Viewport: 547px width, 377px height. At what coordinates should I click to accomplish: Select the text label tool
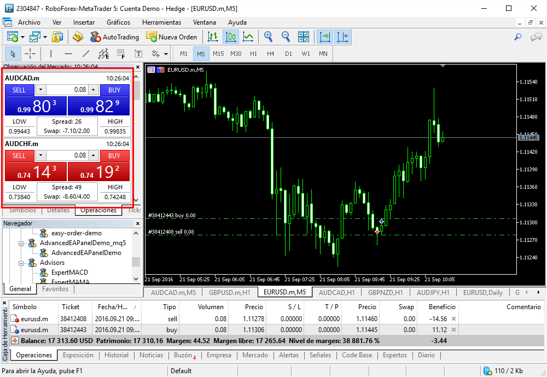click(x=138, y=54)
